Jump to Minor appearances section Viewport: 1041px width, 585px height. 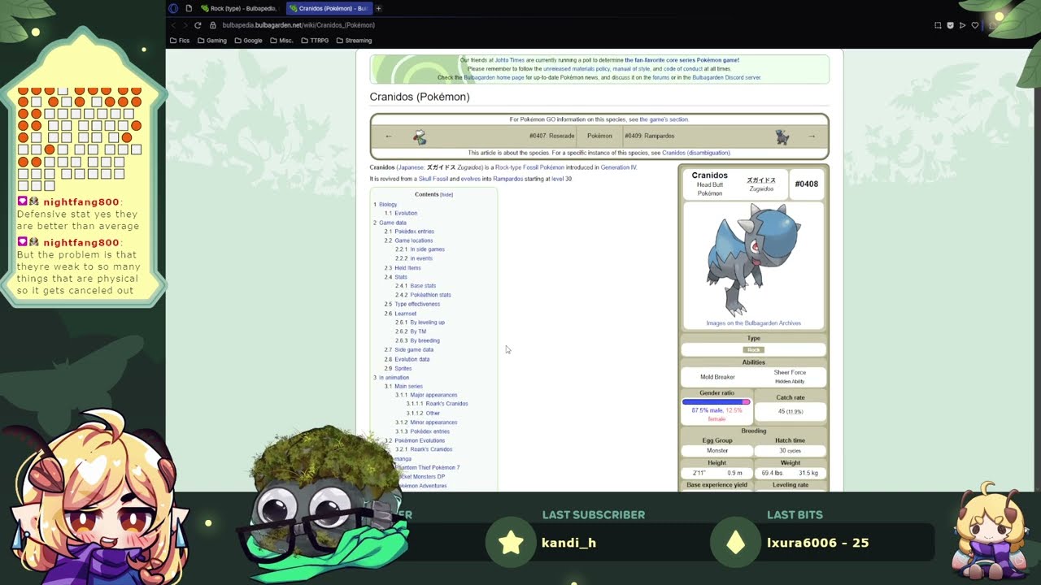pos(433,422)
